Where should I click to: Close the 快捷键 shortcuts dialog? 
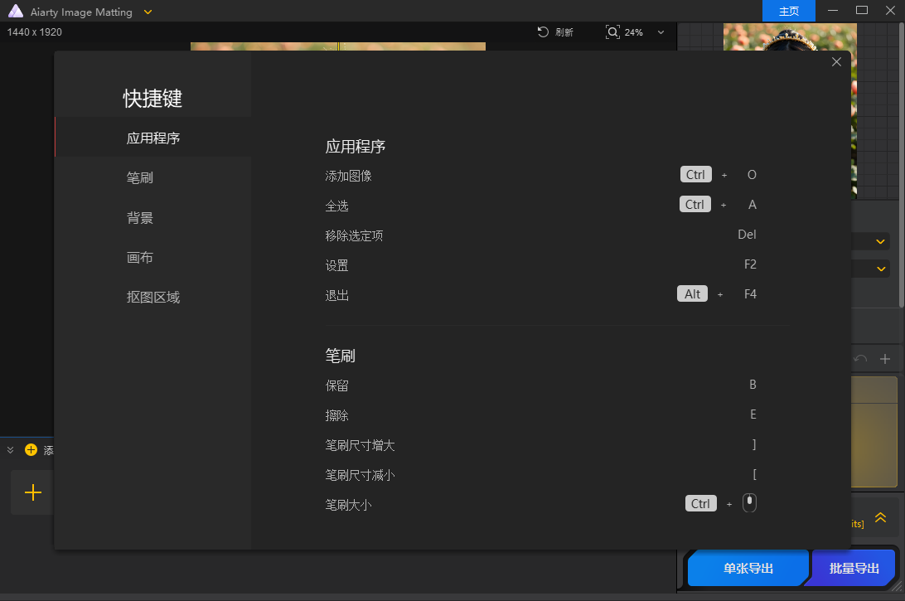pyautogui.click(x=836, y=61)
